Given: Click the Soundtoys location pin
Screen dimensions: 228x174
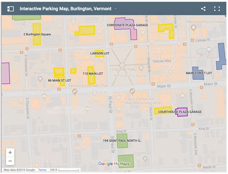Looking at the screenshot, I should pyautogui.click(x=145, y=159).
